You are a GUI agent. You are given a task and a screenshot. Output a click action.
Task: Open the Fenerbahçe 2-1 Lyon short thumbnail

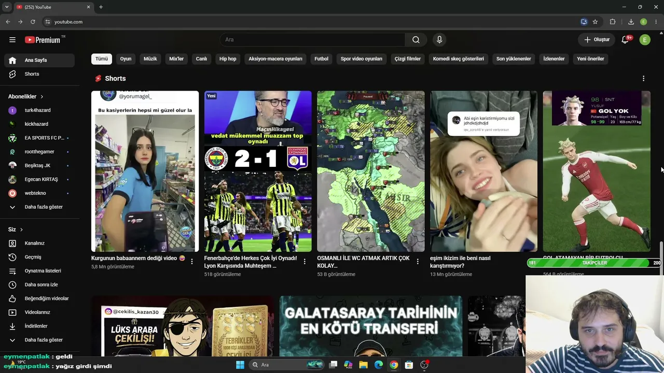click(258, 171)
